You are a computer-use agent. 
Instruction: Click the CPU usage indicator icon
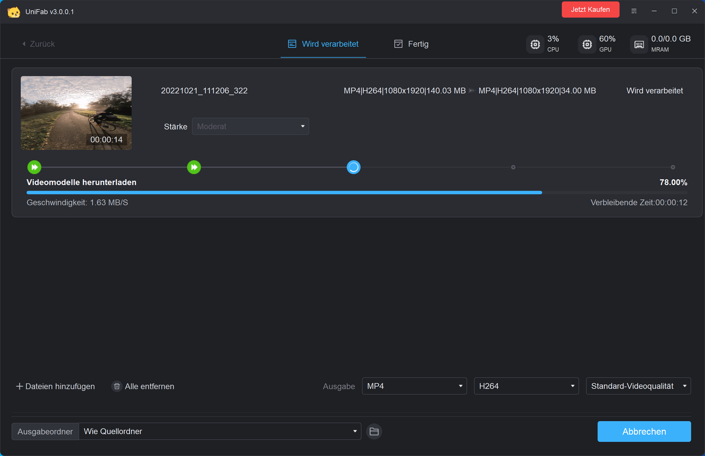[535, 44]
